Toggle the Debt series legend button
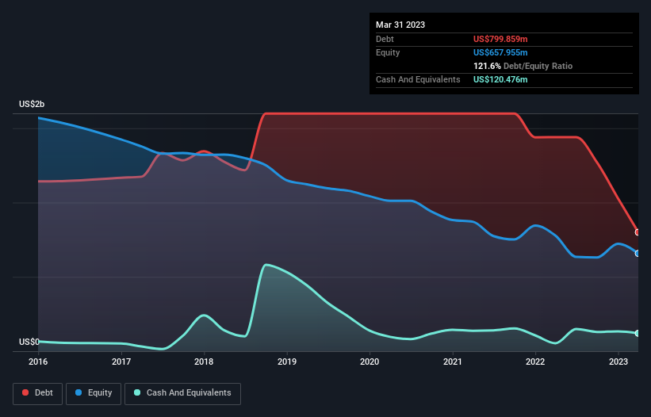The image size is (651, 417). pos(38,393)
